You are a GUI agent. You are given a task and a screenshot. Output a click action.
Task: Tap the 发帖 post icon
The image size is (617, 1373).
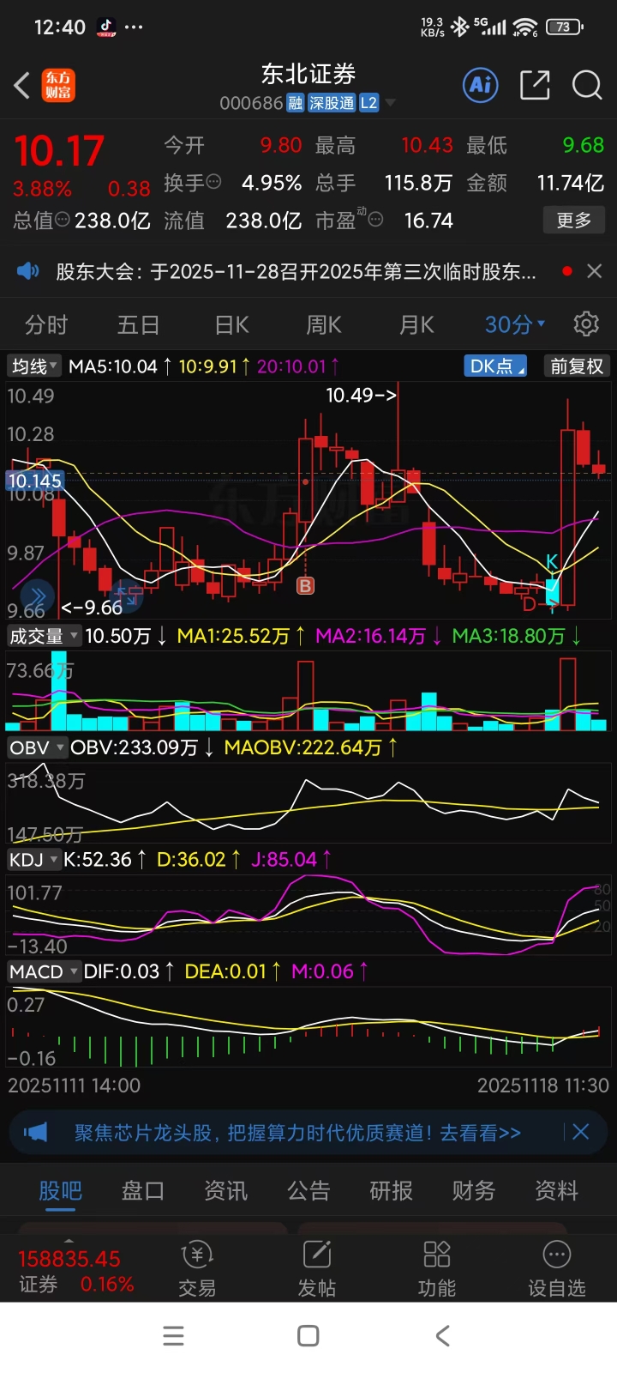click(x=317, y=1268)
